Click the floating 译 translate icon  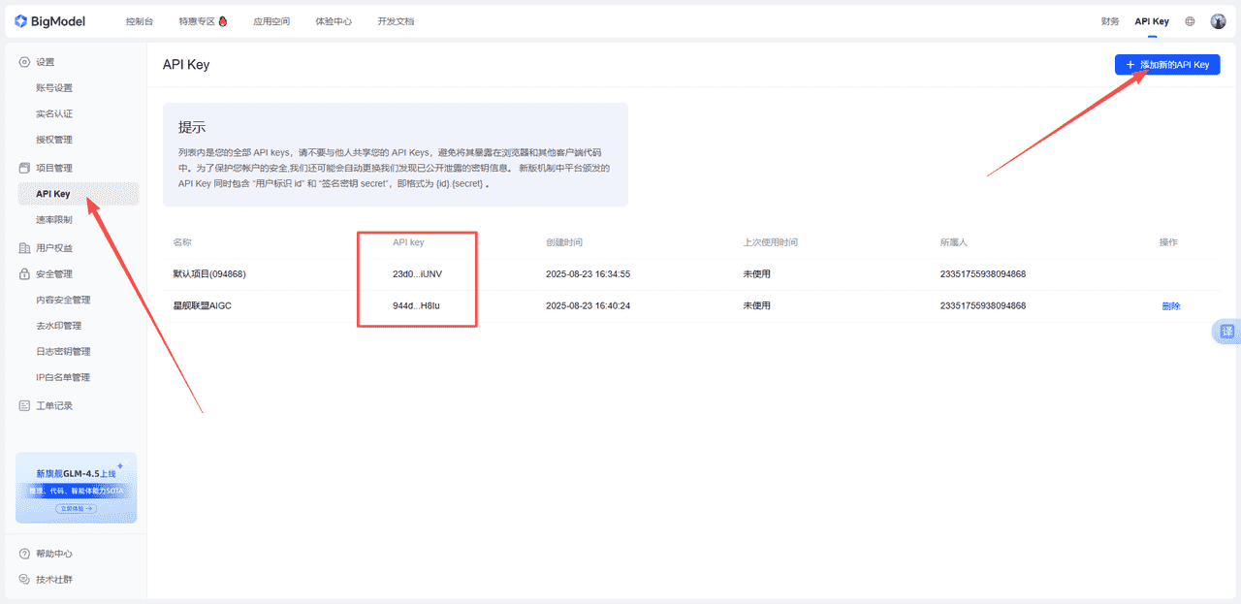click(1227, 331)
